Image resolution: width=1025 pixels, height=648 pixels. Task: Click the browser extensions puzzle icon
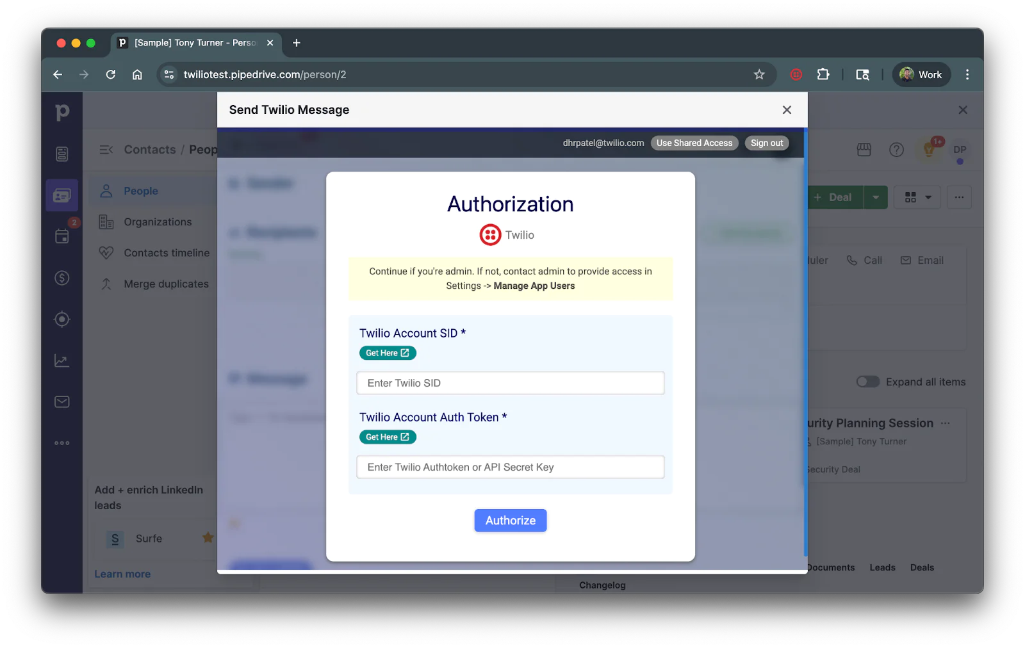pos(823,74)
